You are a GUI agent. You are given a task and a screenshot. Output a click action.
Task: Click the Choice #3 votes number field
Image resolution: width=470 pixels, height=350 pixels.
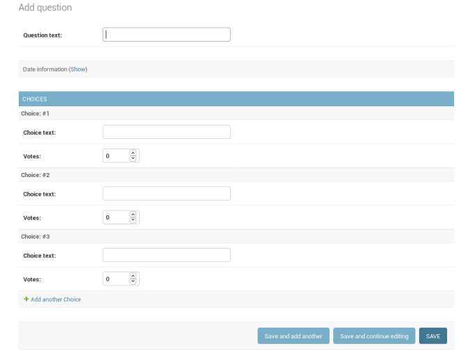point(115,279)
